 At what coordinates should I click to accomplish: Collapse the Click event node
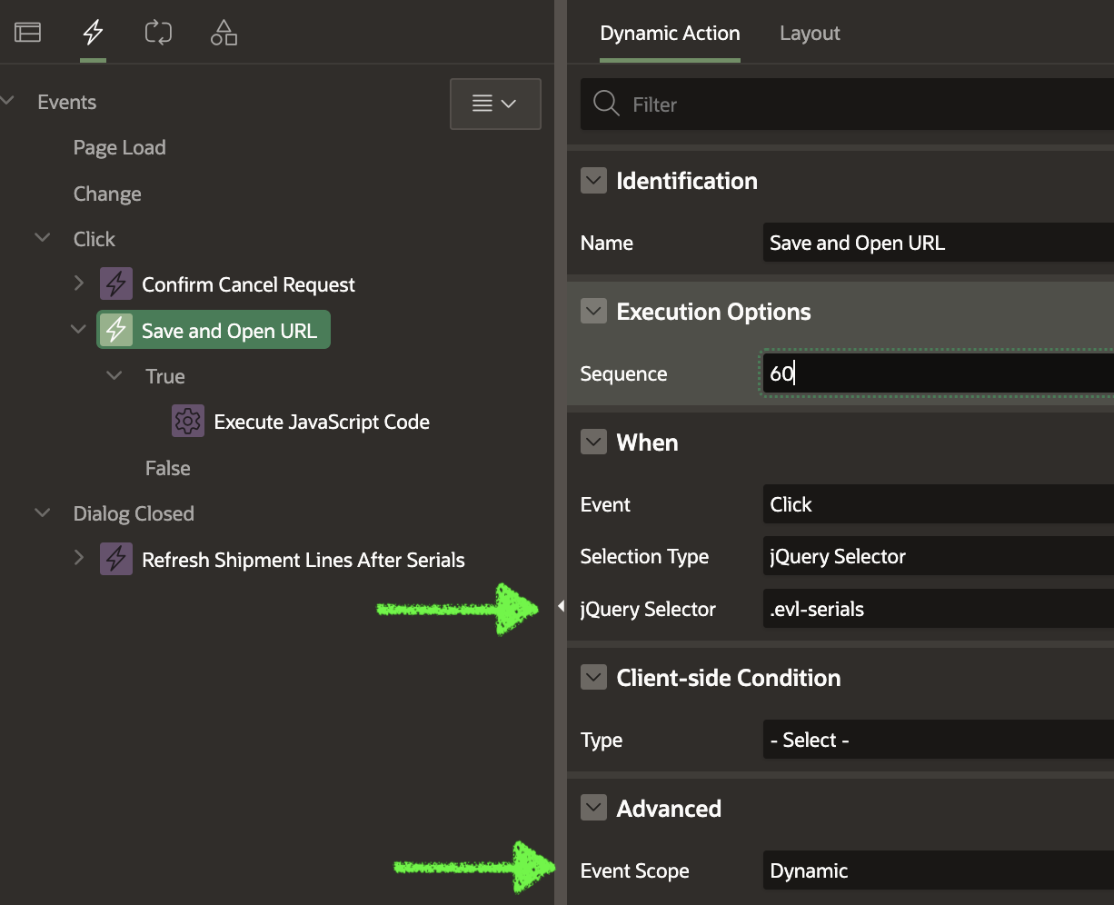pyautogui.click(x=43, y=238)
